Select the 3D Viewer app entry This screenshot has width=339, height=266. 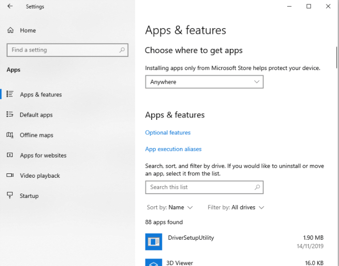[234, 262]
